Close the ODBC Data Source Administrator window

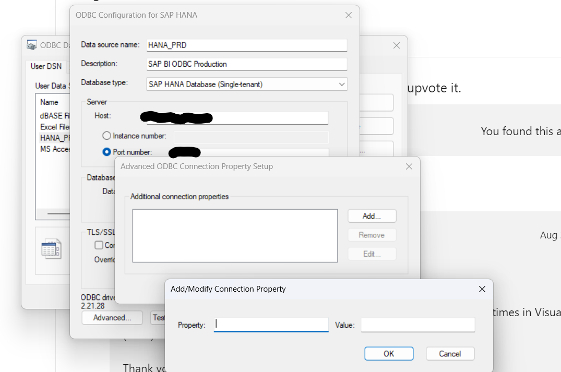pyautogui.click(x=397, y=45)
